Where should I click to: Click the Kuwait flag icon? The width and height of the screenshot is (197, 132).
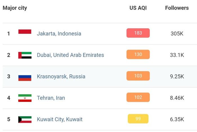pos(25,120)
